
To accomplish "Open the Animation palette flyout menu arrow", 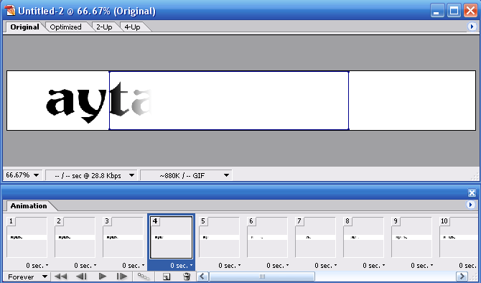I will (470, 205).
